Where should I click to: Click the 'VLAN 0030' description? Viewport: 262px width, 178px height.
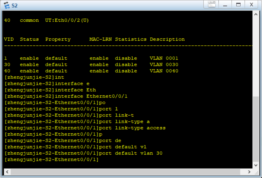(x=164, y=65)
